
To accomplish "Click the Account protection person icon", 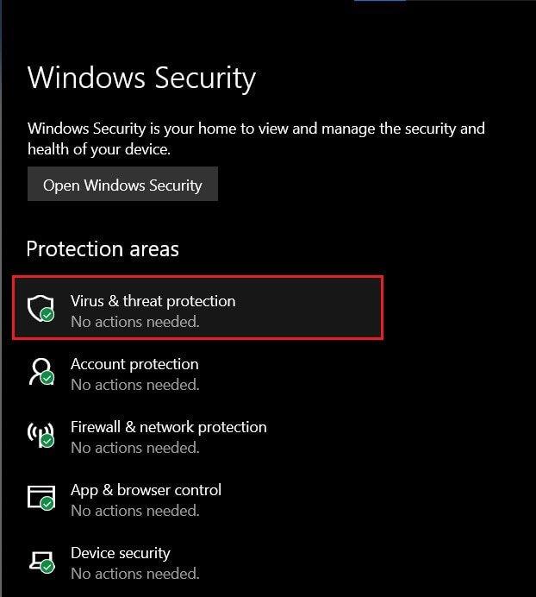I will tap(40, 371).
